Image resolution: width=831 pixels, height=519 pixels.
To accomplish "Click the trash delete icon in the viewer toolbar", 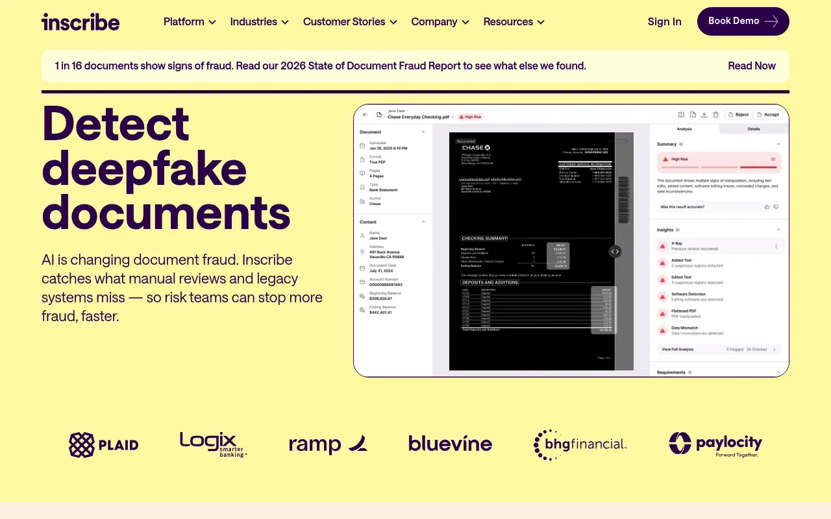I will 715,114.
